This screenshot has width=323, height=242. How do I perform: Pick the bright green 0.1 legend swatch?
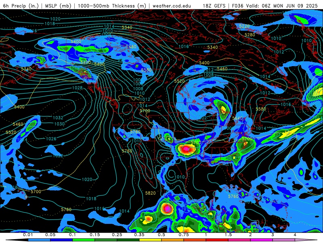84,240
